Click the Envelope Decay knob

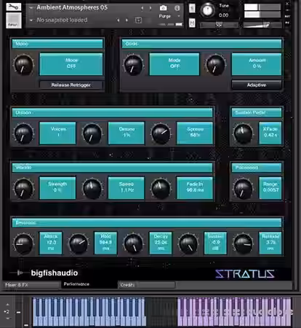(133, 243)
